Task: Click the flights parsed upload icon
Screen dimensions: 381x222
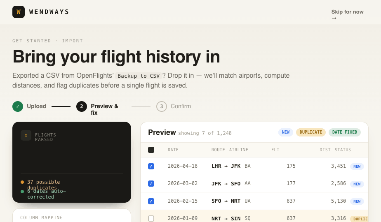Action: 26,135
